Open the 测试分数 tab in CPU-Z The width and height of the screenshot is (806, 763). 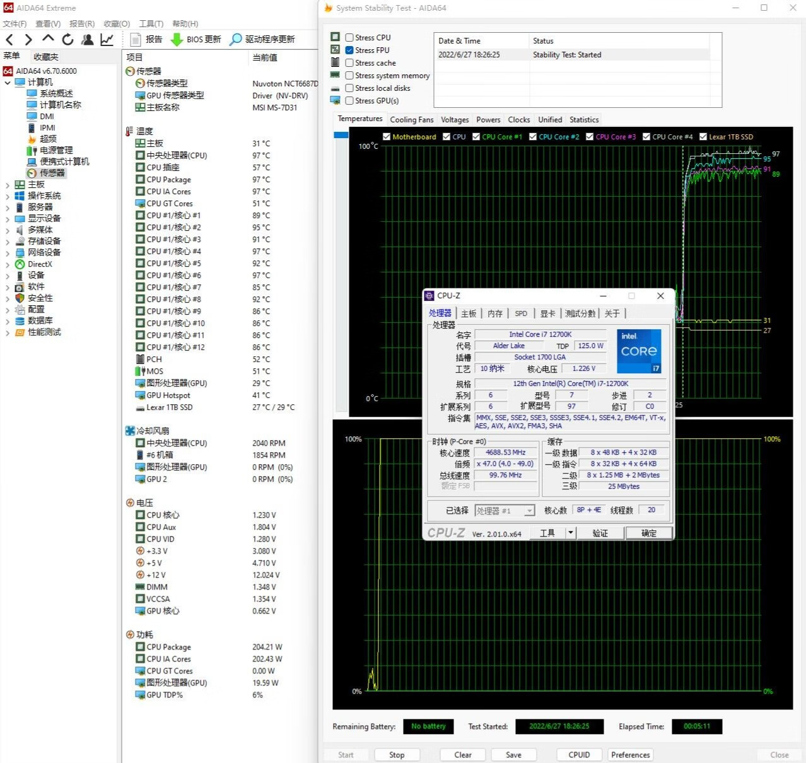tap(580, 313)
